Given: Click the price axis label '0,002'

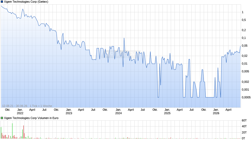Looking at the screenshot, I should tap(245, 82).
